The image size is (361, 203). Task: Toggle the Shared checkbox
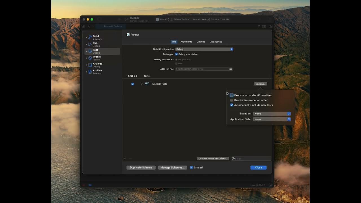pos(191,167)
